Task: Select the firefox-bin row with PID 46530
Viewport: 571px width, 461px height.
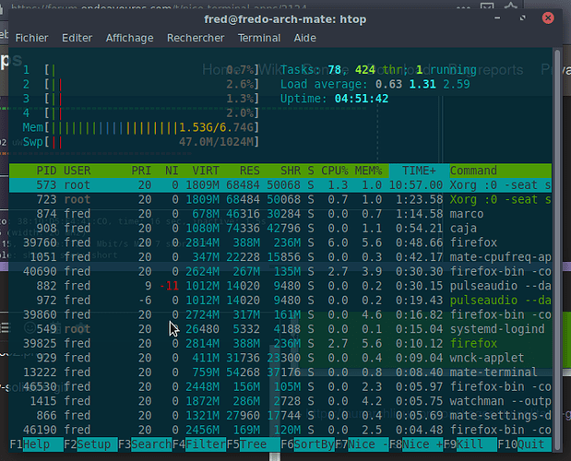Action: pyautogui.click(x=280, y=386)
